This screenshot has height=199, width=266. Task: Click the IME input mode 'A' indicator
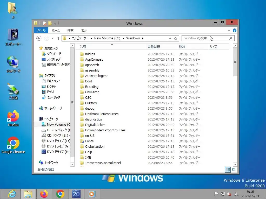pos(236,194)
